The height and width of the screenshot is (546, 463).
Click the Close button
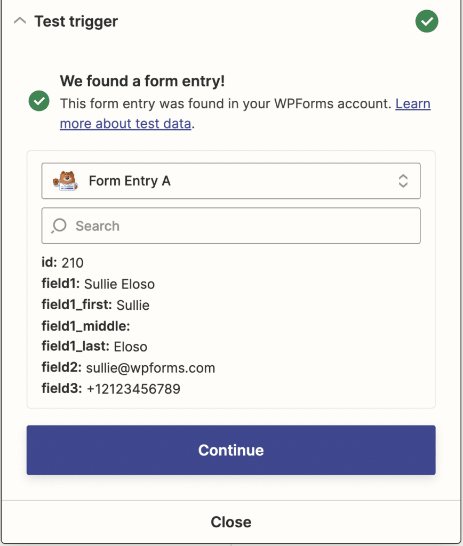pyautogui.click(x=230, y=521)
